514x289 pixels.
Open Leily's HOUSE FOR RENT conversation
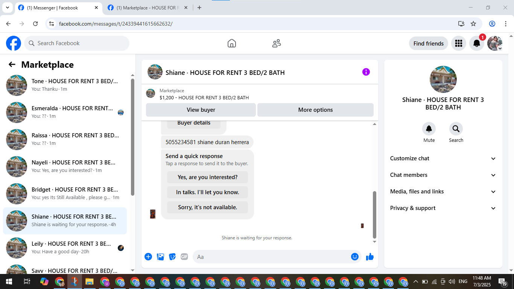tap(65, 248)
